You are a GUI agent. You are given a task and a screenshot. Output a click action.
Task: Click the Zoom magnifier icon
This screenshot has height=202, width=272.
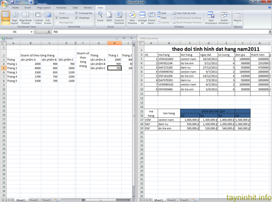click(x=100, y=16)
